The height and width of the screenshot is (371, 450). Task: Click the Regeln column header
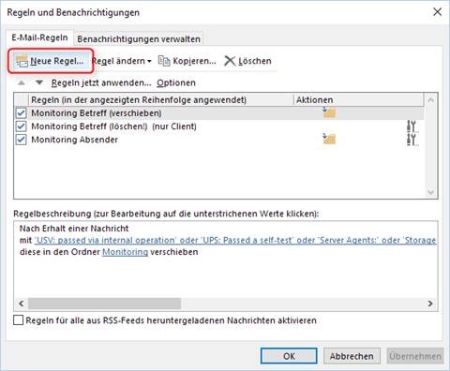[161, 100]
